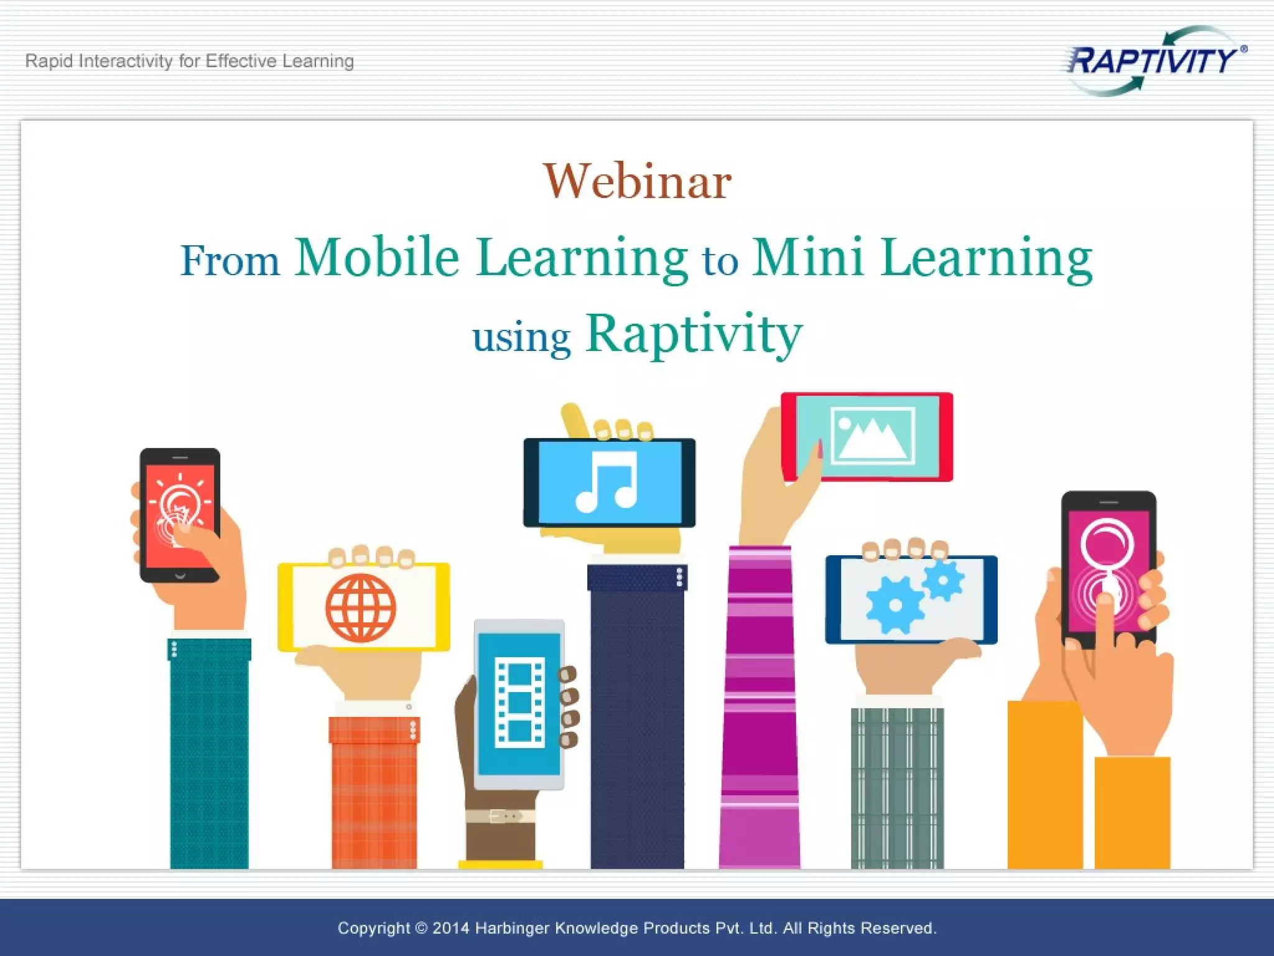
Task: Click the film strip icon on phone
Action: [519, 703]
